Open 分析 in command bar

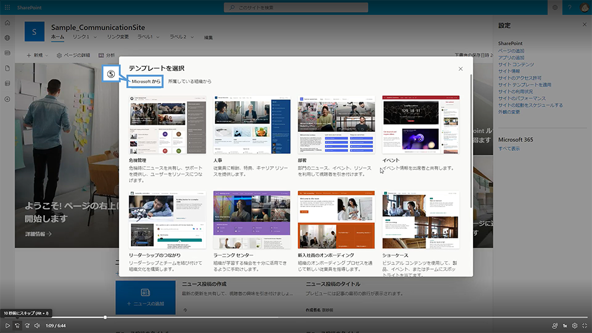[x=107, y=55]
